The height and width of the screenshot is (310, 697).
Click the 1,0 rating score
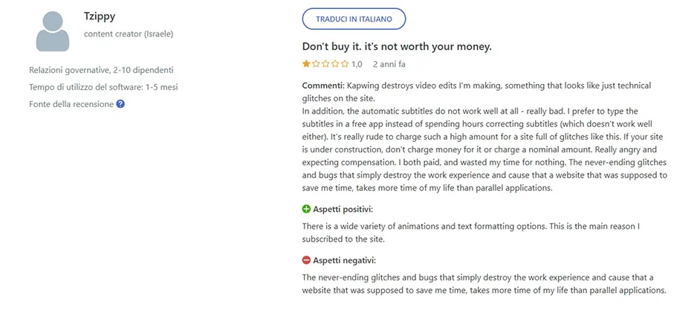click(357, 65)
